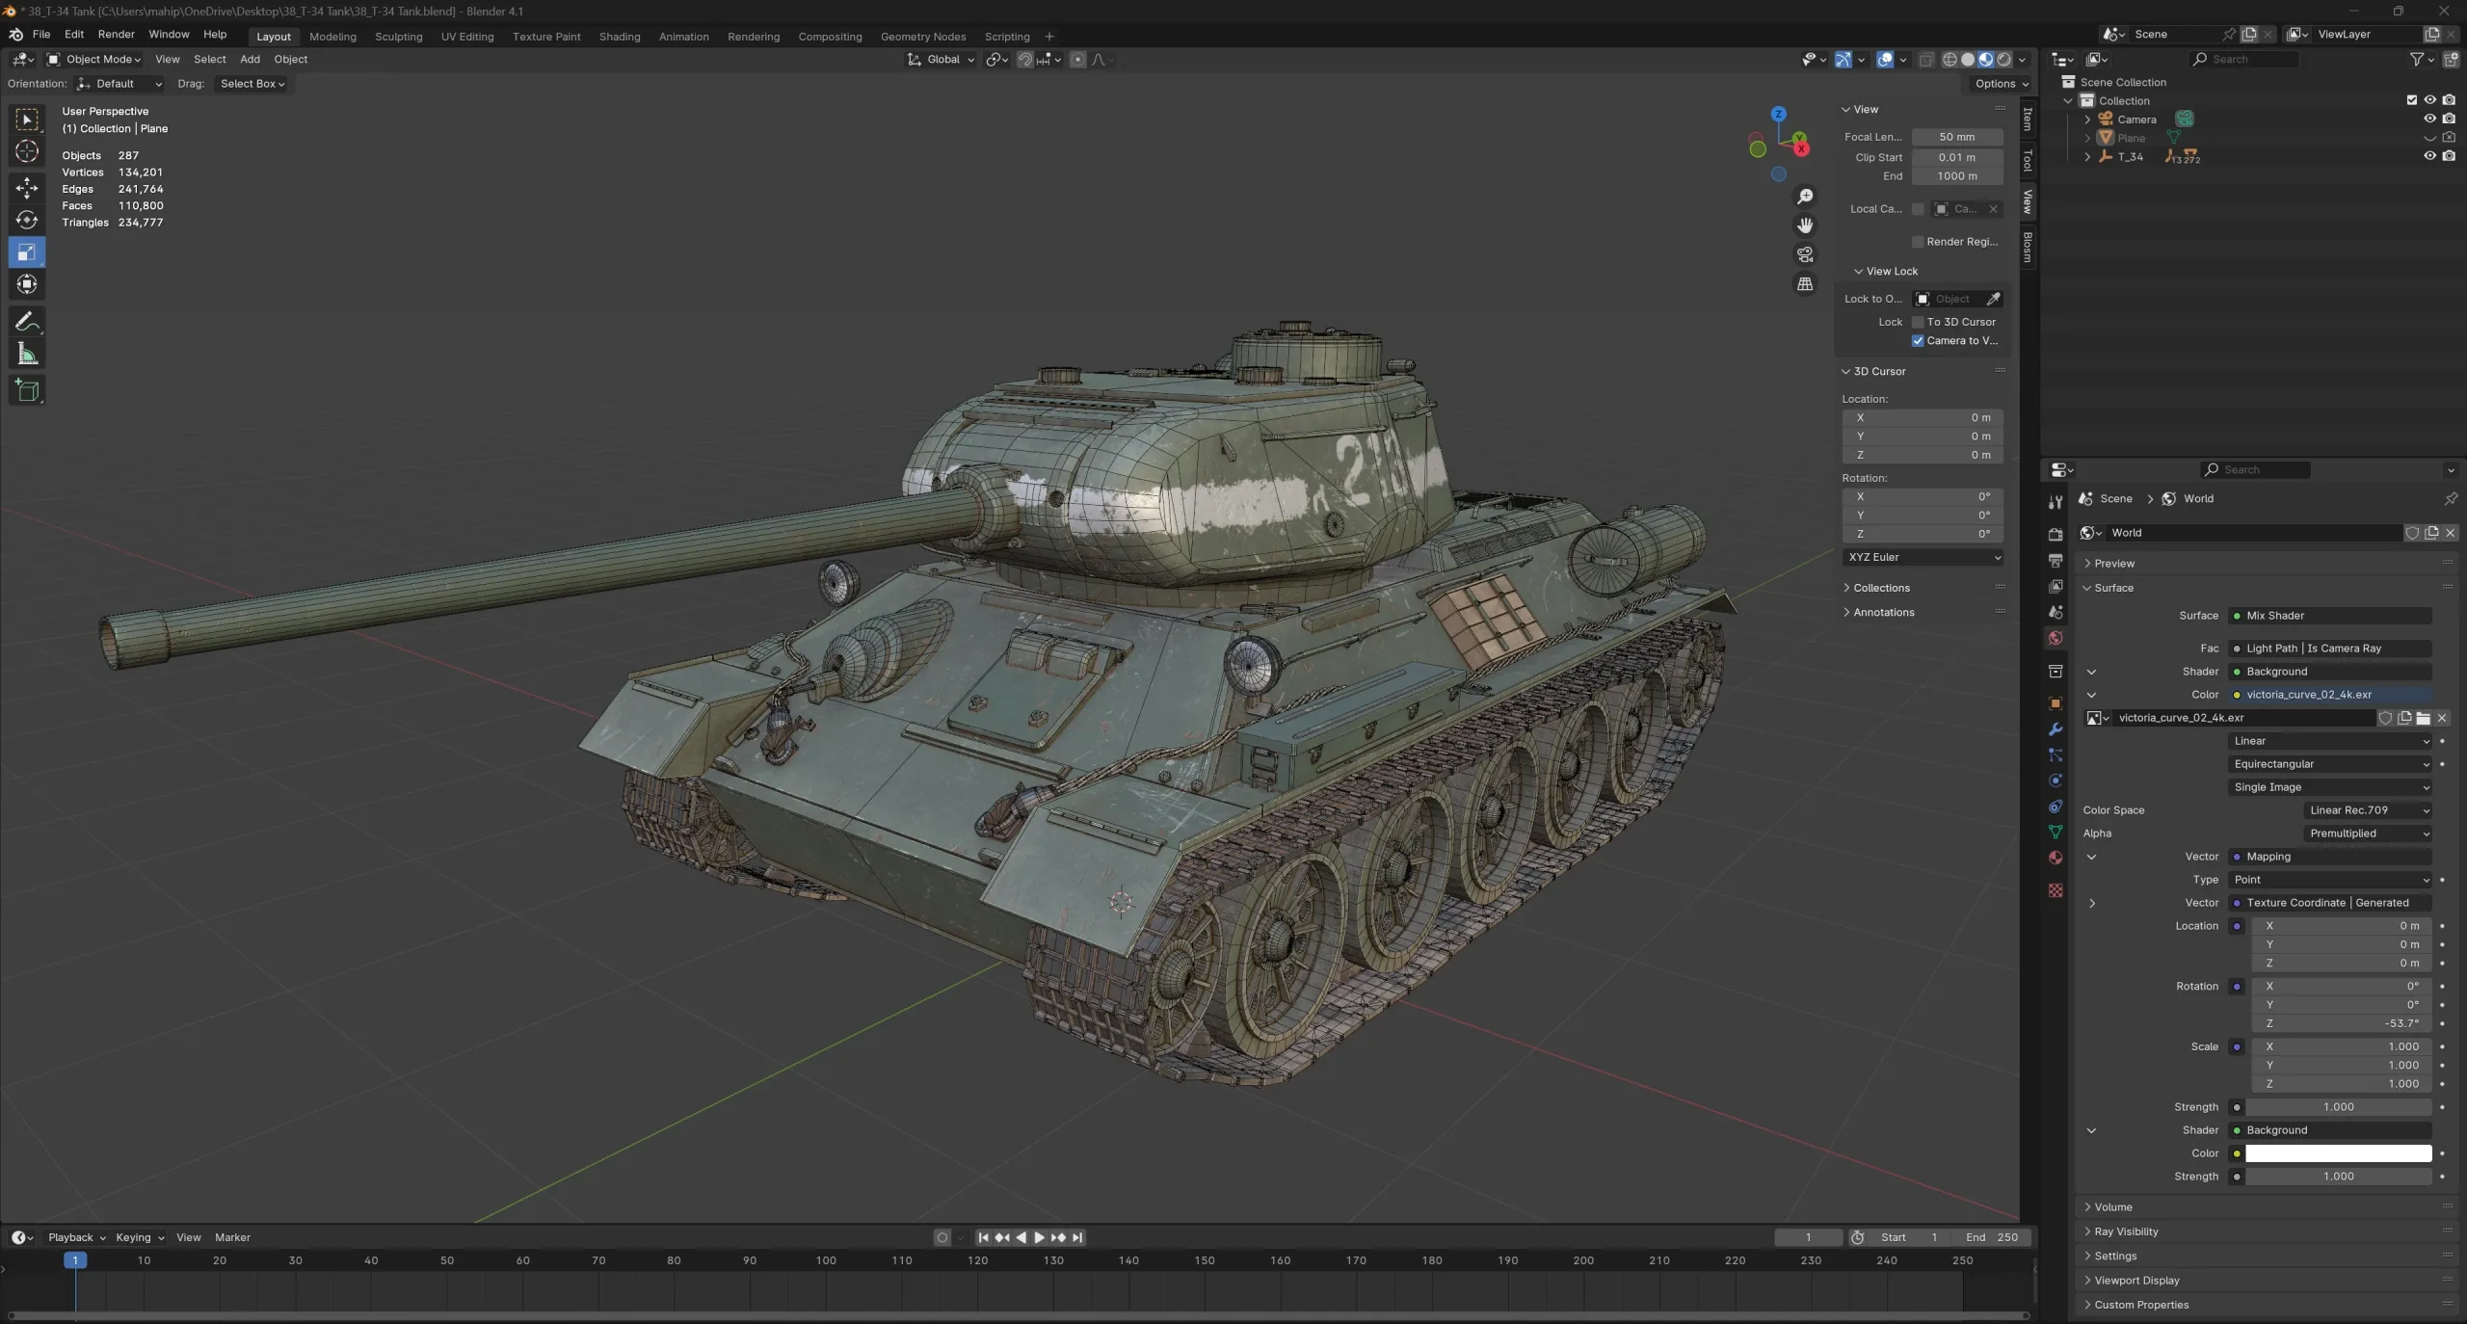This screenshot has height=1324, width=2467.
Task: Click the victoria_curve_02_4k.exr color link
Action: pyautogui.click(x=2331, y=695)
